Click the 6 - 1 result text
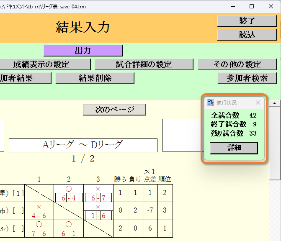 [x=68, y=233]
